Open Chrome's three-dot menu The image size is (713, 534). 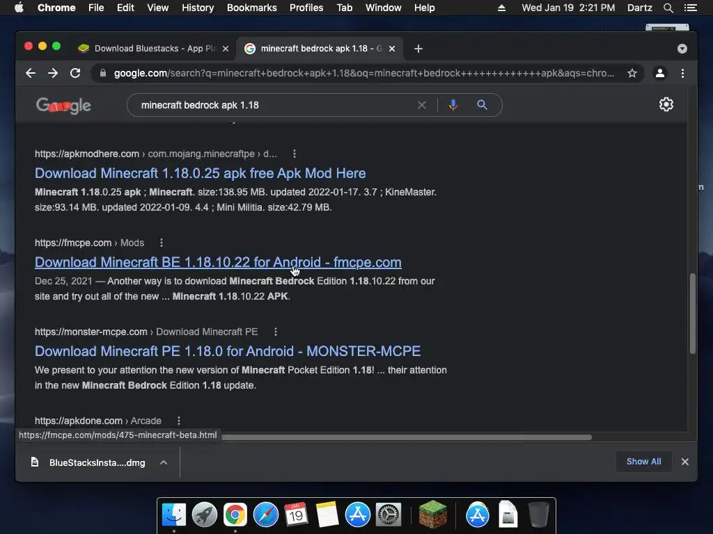coord(682,73)
